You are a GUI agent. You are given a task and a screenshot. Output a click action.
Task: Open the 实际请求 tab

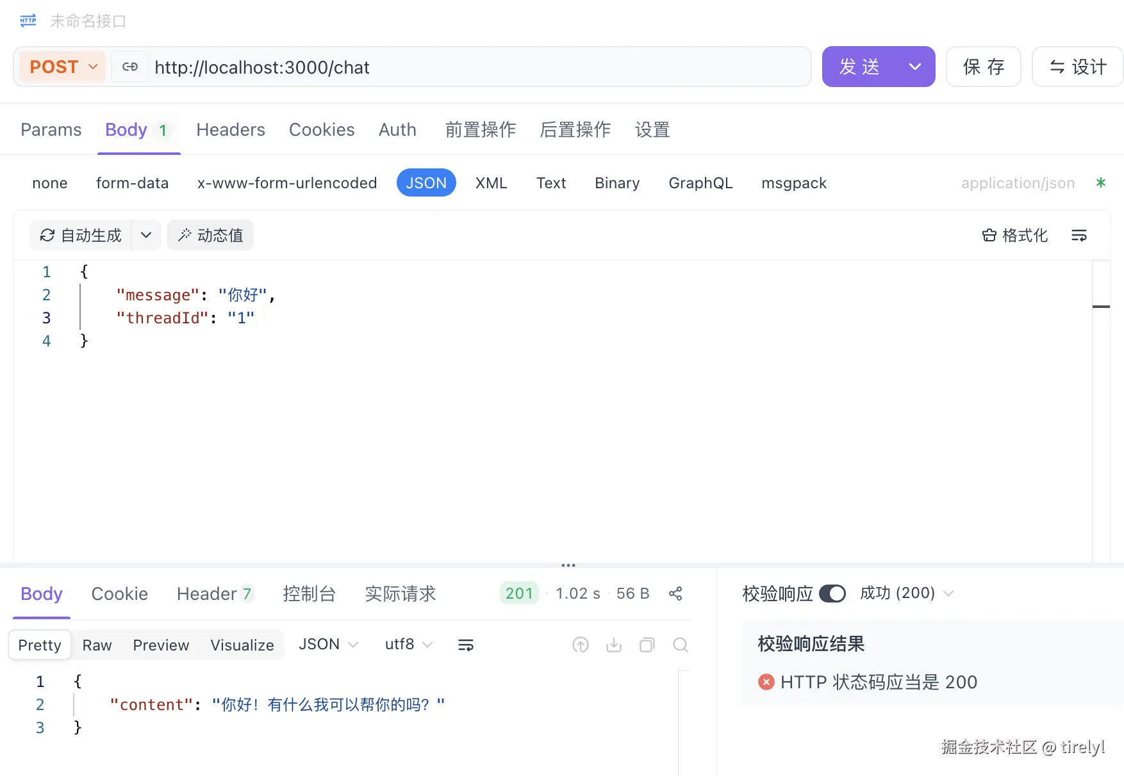coord(401,594)
